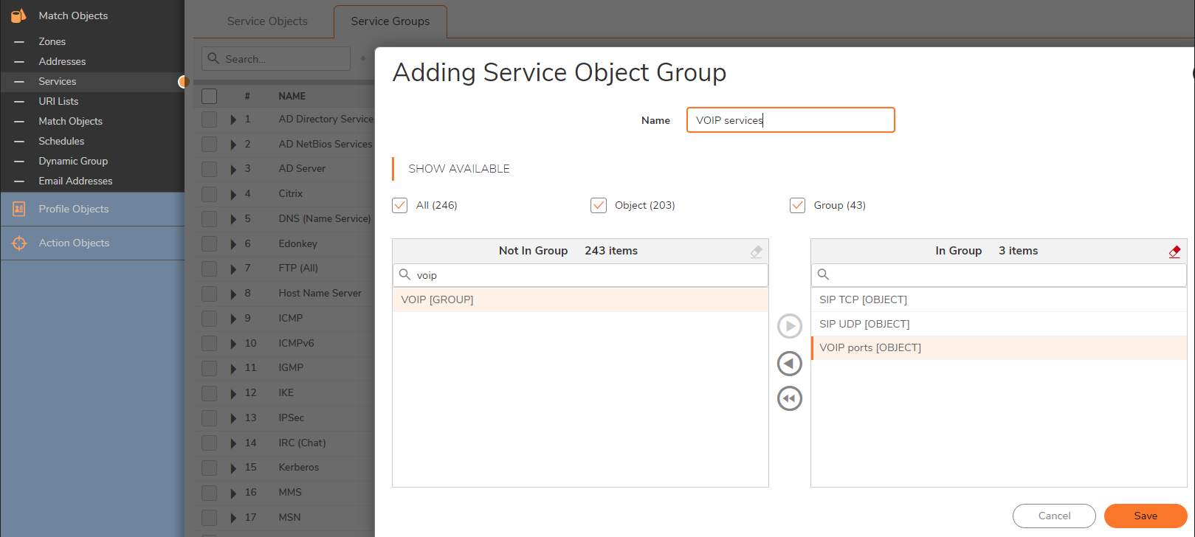Image resolution: width=1195 pixels, height=537 pixels.
Task: Toggle the Group (43) checkbox
Action: pos(797,205)
